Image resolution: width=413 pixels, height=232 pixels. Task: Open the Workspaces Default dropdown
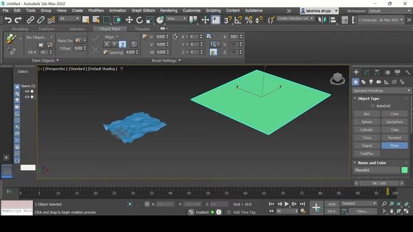[389, 11]
